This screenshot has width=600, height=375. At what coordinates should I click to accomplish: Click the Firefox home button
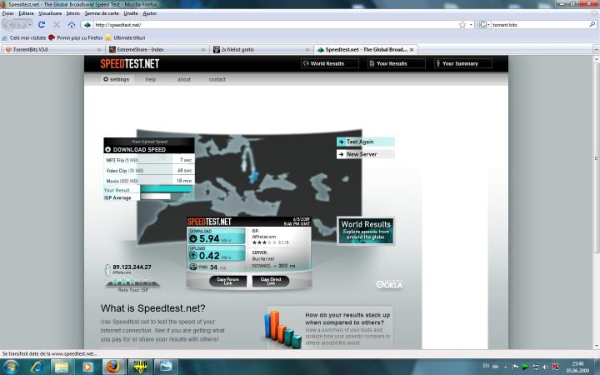coord(72,25)
